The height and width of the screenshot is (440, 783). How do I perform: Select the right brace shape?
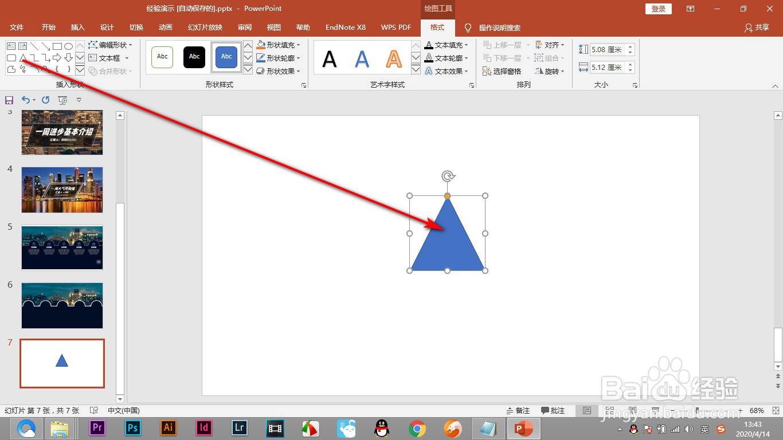pyautogui.click(x=69, y=69)
